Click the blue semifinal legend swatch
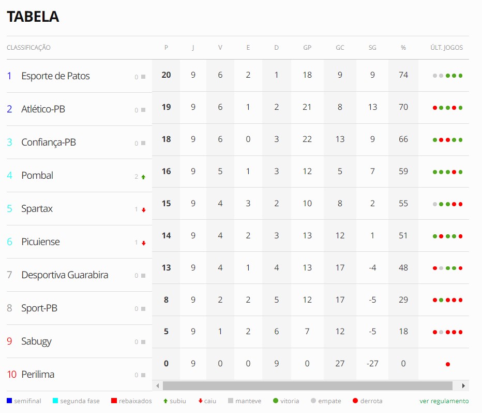 9,401
